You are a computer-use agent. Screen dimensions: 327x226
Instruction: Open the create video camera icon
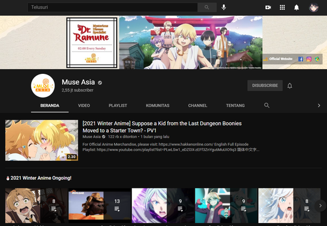click(x=268, y=7)
